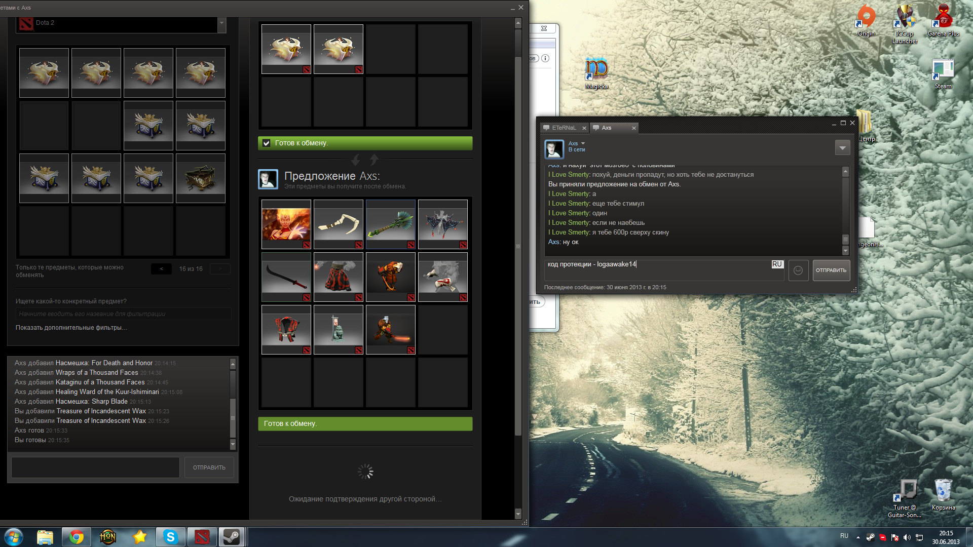Select the bone sickle item in Axs offer
The height and width of the screenshot is (547, 973).
[x=339, y=224]
